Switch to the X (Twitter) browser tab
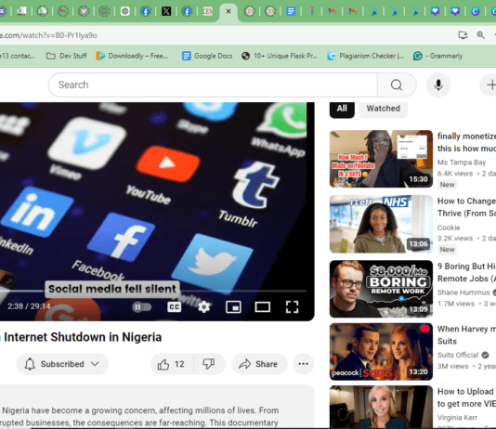 [x=166, y=12]
